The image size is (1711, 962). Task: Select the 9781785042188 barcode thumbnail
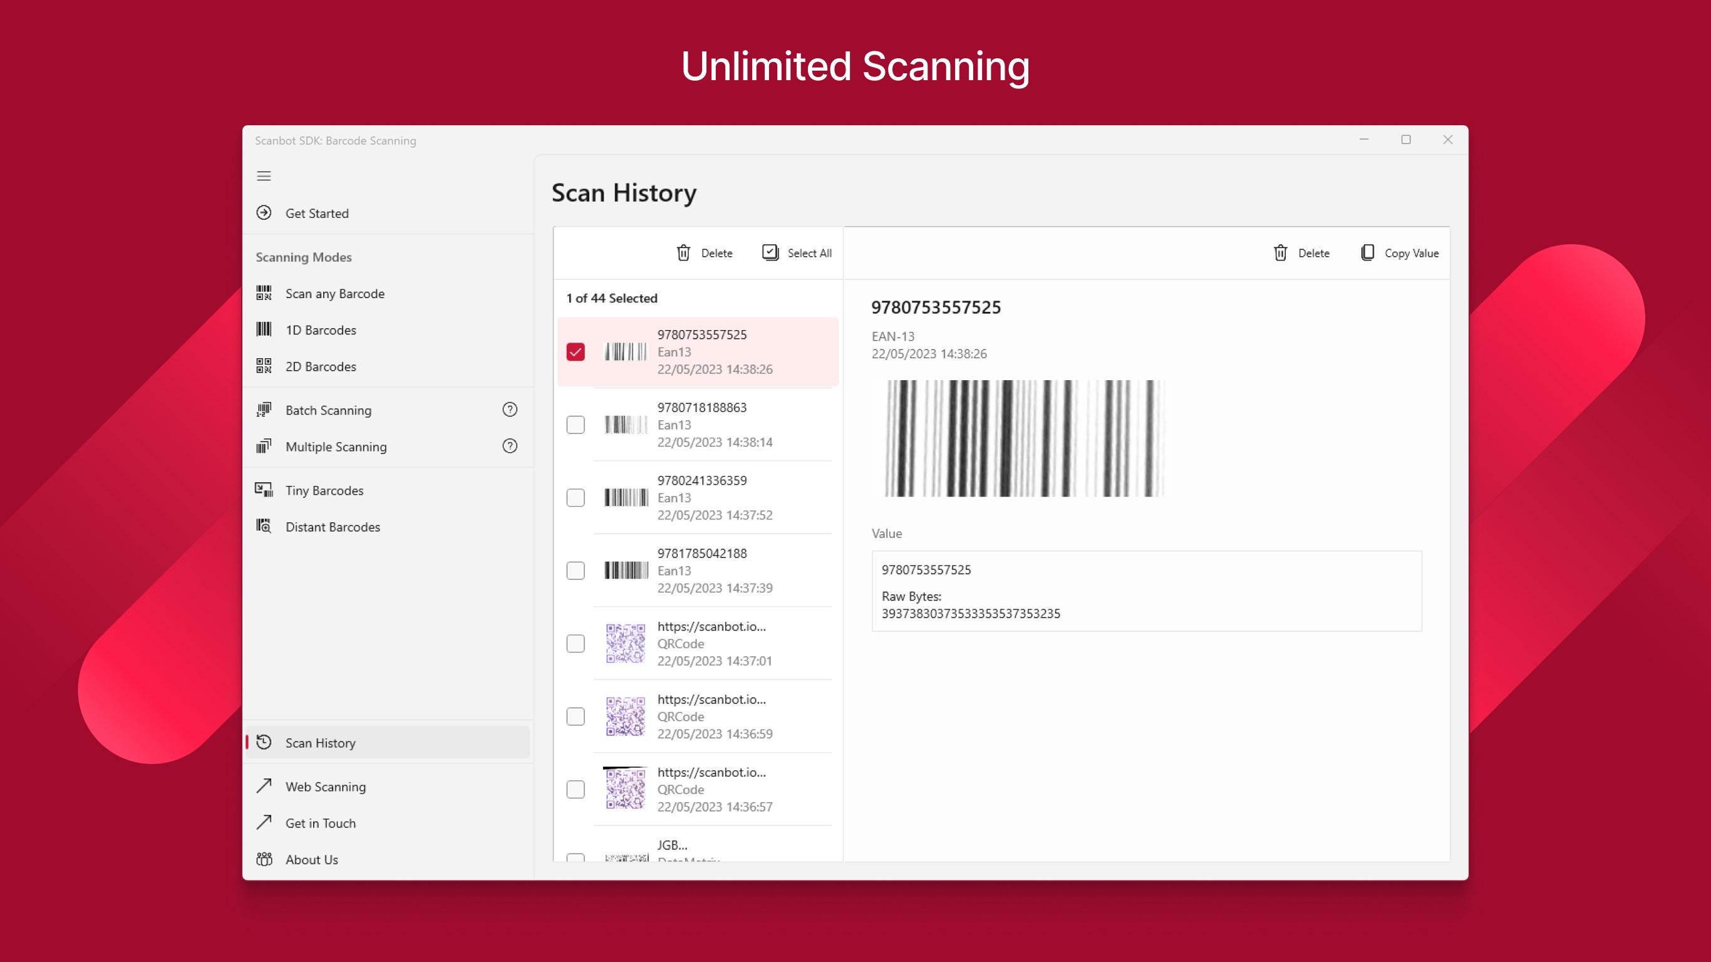(x=626, y=571)
